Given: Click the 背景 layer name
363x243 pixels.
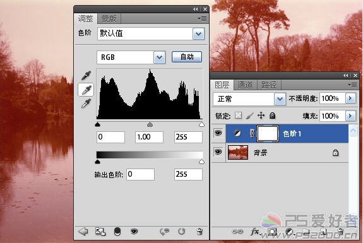Looking at the screenshot, I should pos(261,153).
